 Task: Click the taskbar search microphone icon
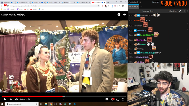tap(37, 104)
